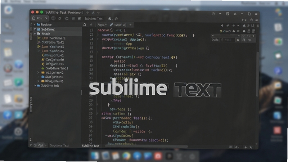The image size is (288, 162).
Task: Click the plus icon right after the Protomol tab
Action: [x=87, y=13]
